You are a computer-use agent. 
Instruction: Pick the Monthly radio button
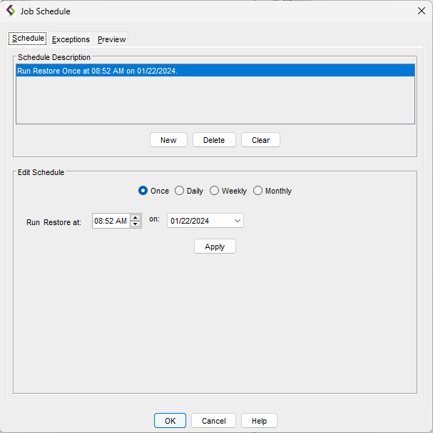pos(258,191)
